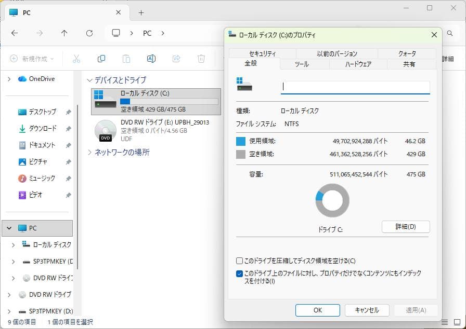Open search with the magnifier icon
Screen dimensions: 466x329
pos(449,33)
